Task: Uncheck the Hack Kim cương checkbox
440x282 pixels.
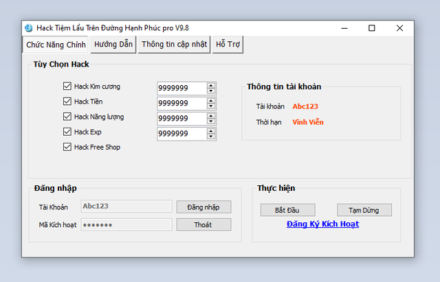Action: coord(67,86)
